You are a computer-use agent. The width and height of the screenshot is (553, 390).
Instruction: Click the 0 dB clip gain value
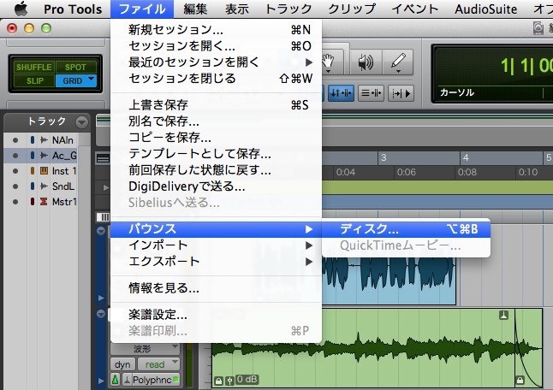tap(247, 380)
